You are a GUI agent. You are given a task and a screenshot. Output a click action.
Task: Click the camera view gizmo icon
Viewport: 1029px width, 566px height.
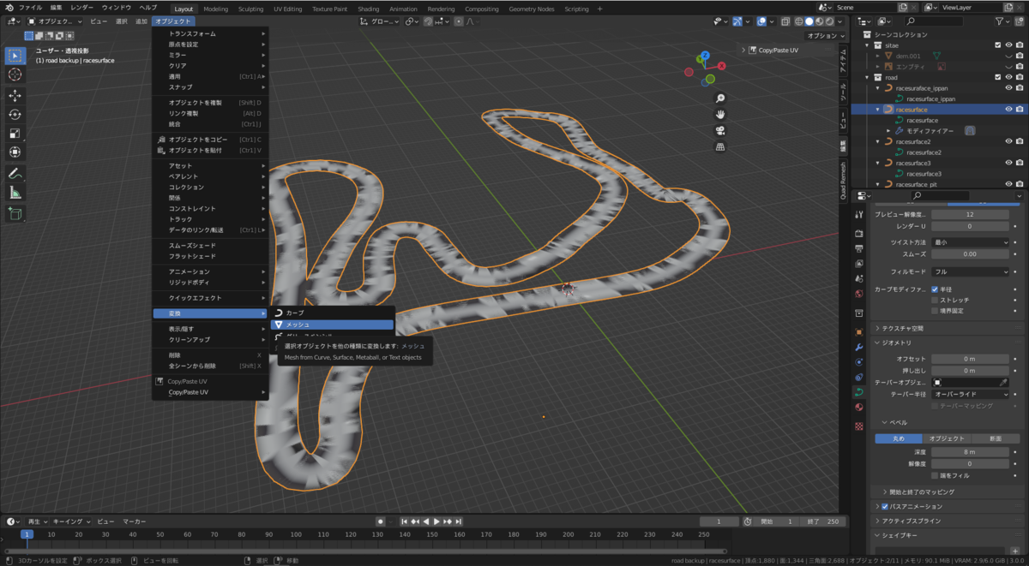click(720, 130)
